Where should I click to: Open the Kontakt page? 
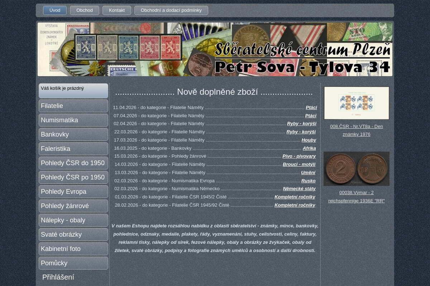(117, 10)
